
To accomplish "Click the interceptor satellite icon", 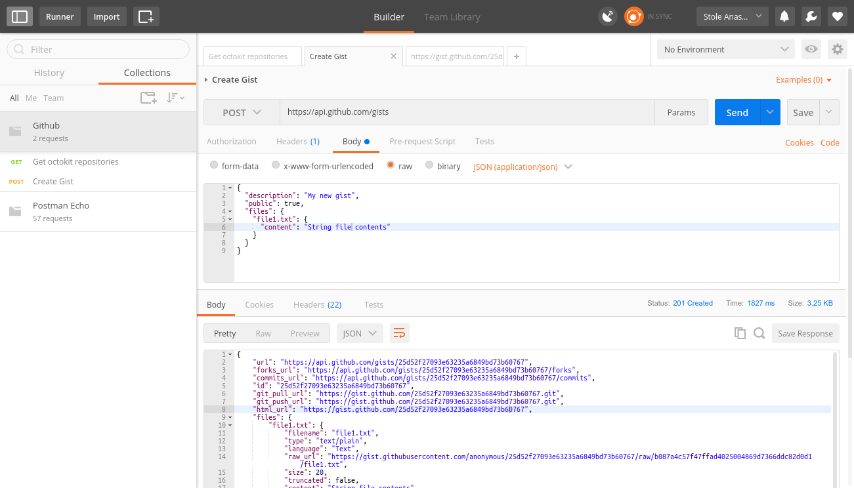I will [608, 16].
